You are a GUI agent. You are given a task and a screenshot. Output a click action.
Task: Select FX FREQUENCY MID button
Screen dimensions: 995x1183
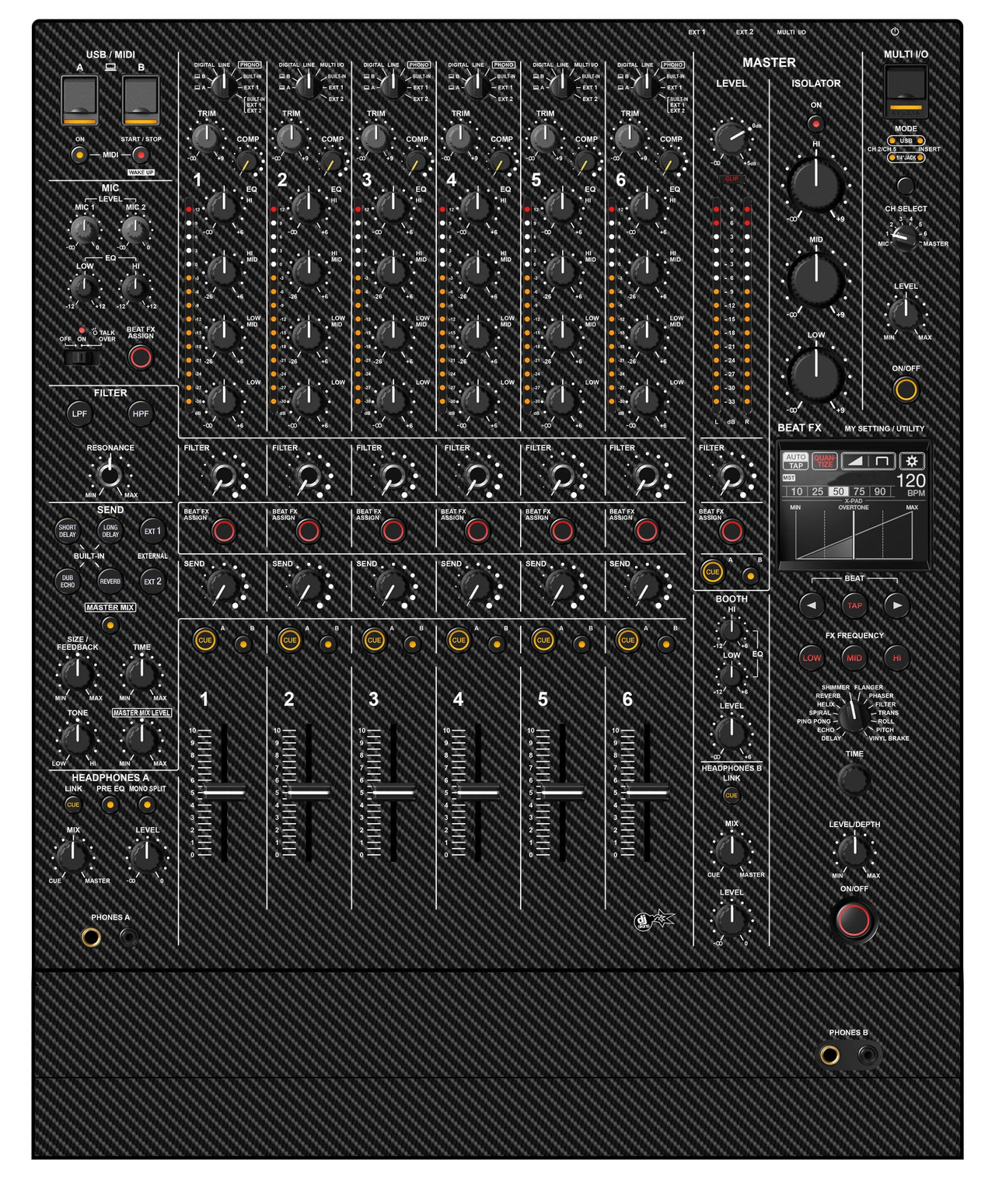click(854, 658)
